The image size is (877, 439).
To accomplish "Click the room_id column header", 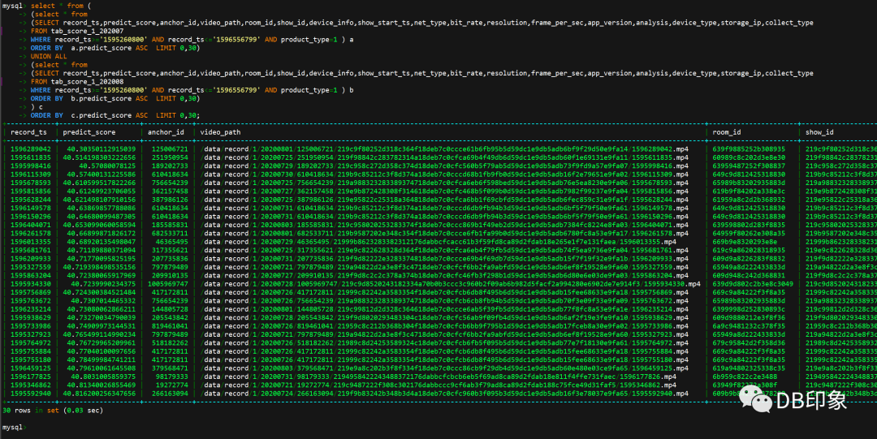I will click(x=728, y=132).
